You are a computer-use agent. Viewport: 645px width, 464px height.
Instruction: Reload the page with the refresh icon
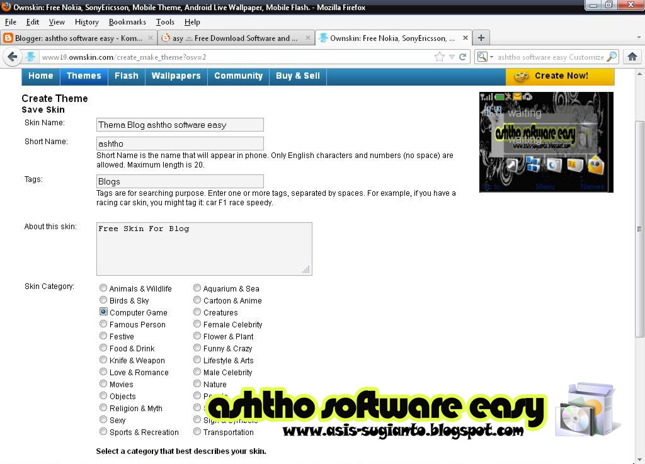pos(463,56)
